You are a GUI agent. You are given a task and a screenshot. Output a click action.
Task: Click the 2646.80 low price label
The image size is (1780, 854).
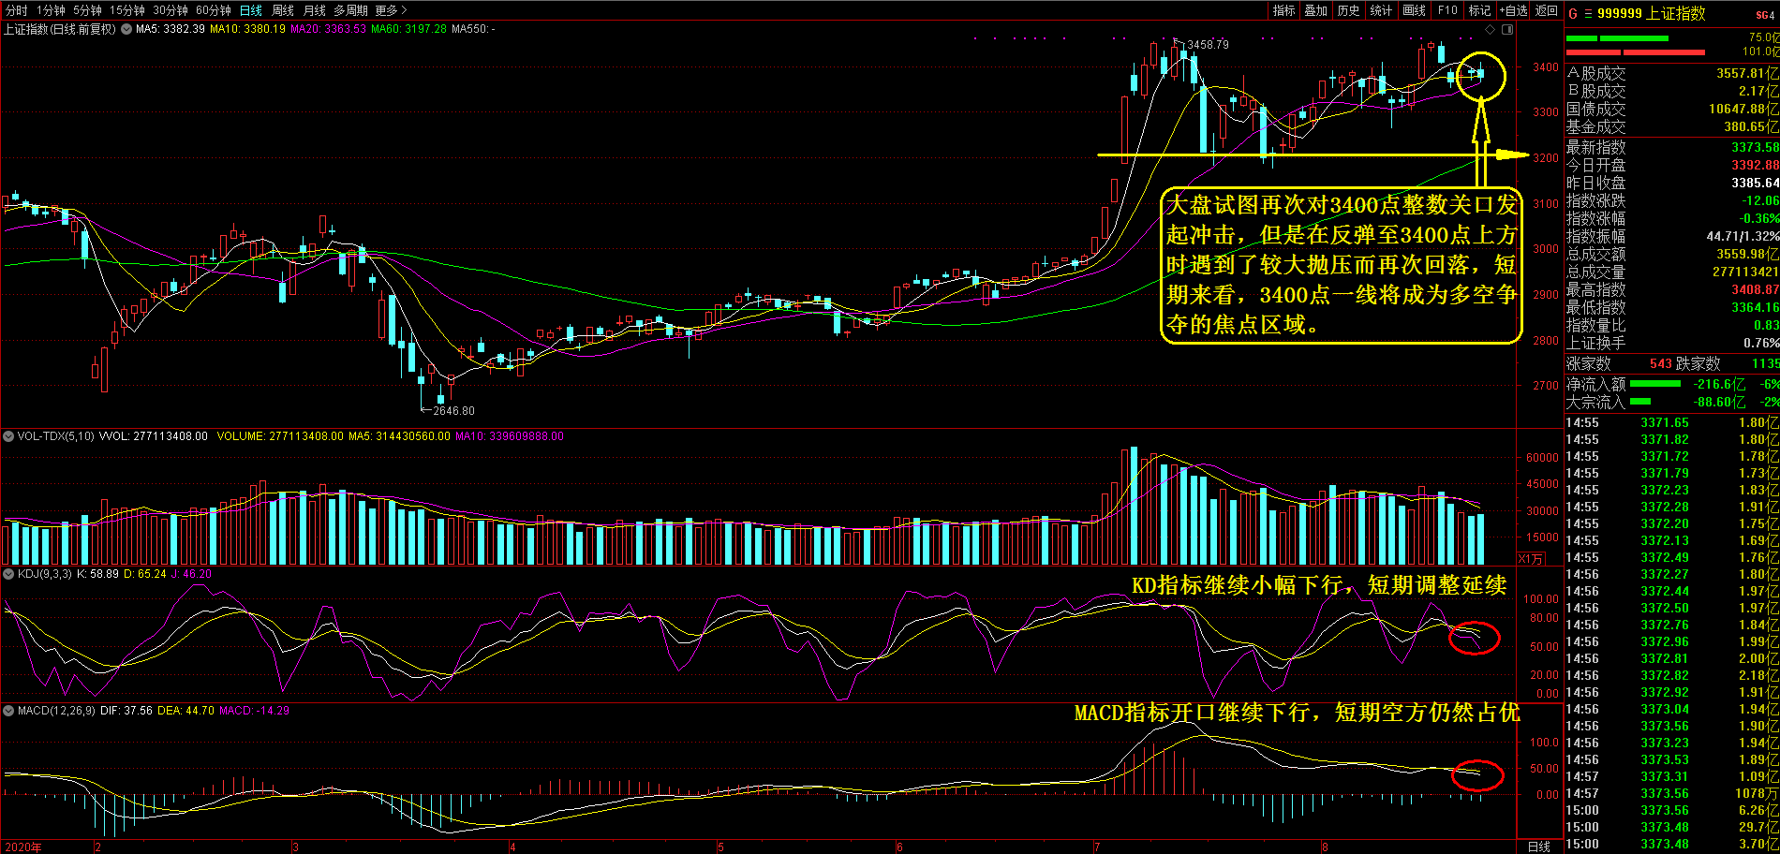click(x=453, y=411)
